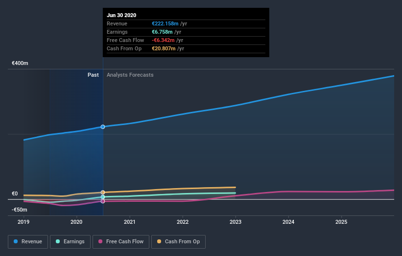Click the blue Revenue data point marker
The width and height of the screenshot is (402, 256).
(103, 127)
